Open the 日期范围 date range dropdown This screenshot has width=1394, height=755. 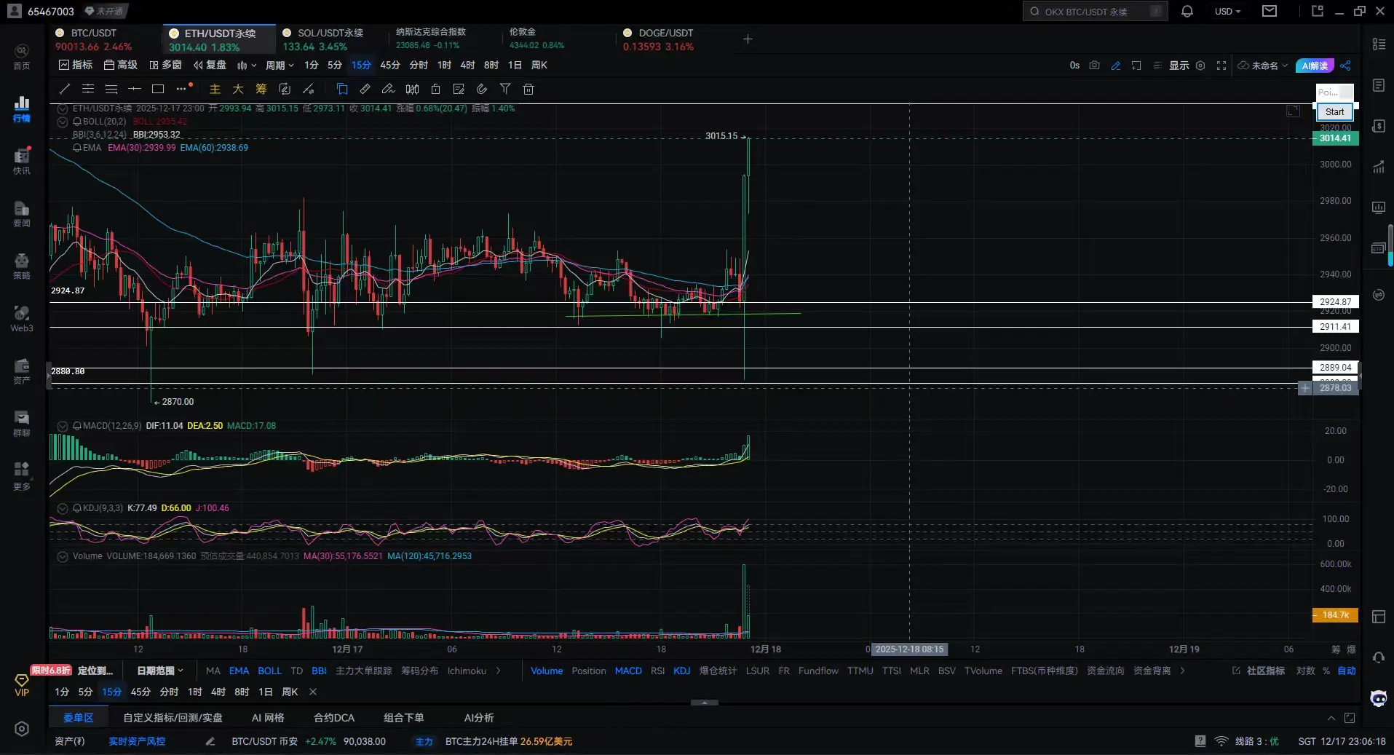[160, 671]
